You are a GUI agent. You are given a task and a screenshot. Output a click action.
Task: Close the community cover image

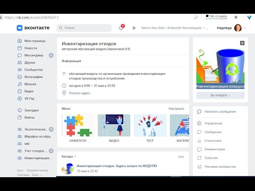242,43
